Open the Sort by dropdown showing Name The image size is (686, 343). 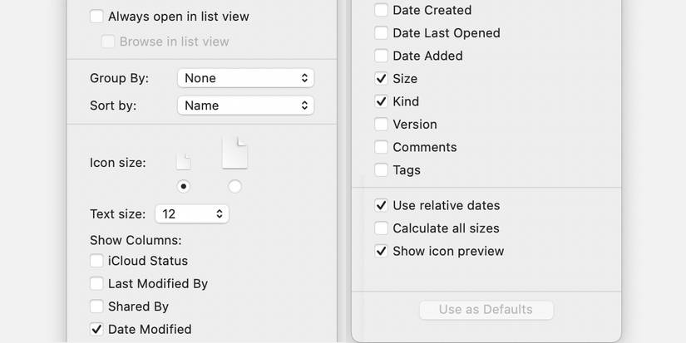[x=245, y=105]
